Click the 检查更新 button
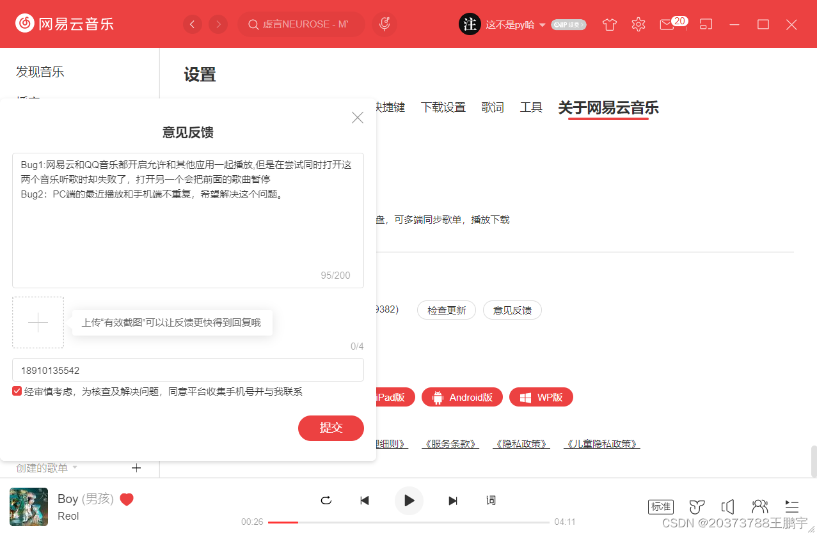The width and height of the screenshot is (817, 535). pos(447,311)
